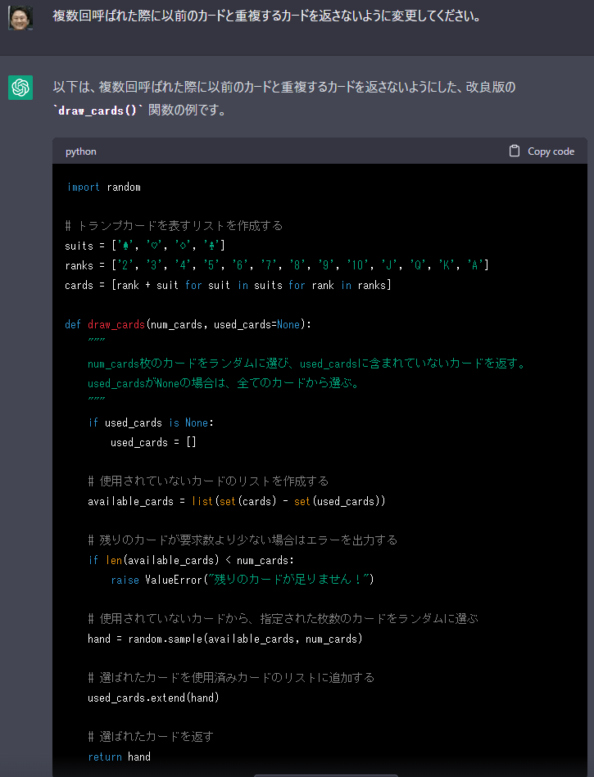Click the available_cards assignment line

tap(236, 501)
